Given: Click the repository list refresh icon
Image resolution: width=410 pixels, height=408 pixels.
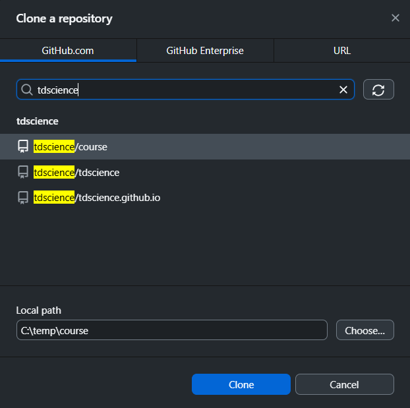Looking at the screenshot, I should [378, 90].
